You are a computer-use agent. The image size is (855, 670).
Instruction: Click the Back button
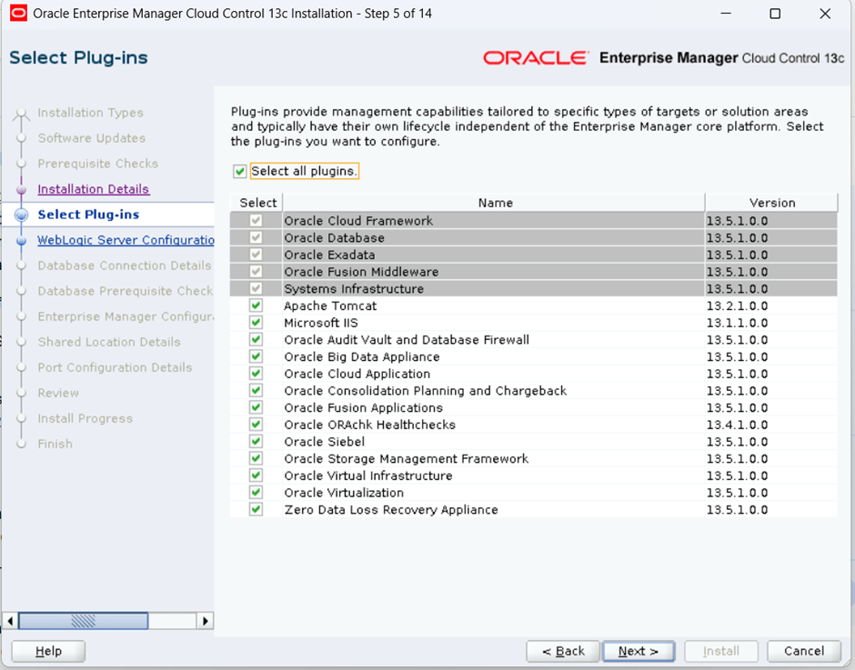click(563, 651)
